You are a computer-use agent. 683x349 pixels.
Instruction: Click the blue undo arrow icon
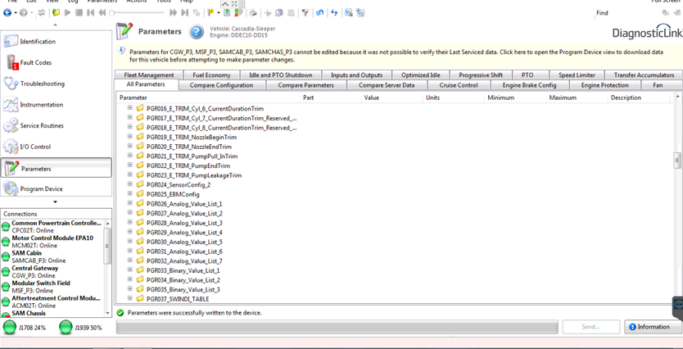click(319, 13)
